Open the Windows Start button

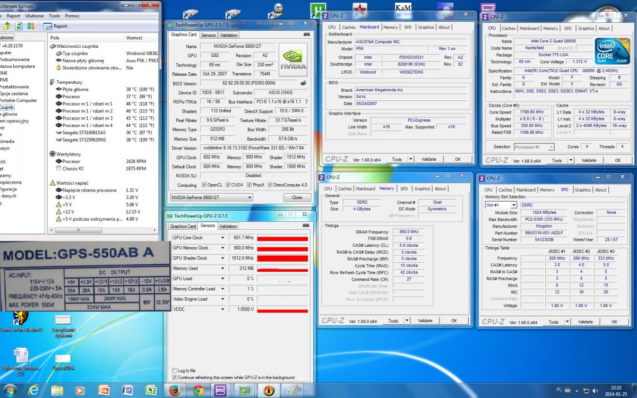pyautogui.click(x=10, y=390)
